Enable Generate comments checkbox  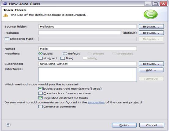(40, 107)
